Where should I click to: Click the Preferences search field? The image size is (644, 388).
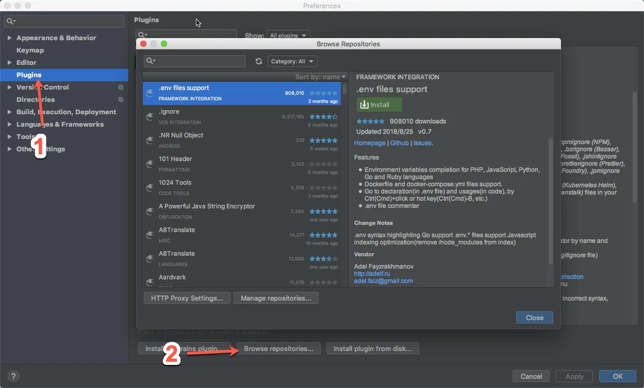pyautogui.click(x=64, y=21)
